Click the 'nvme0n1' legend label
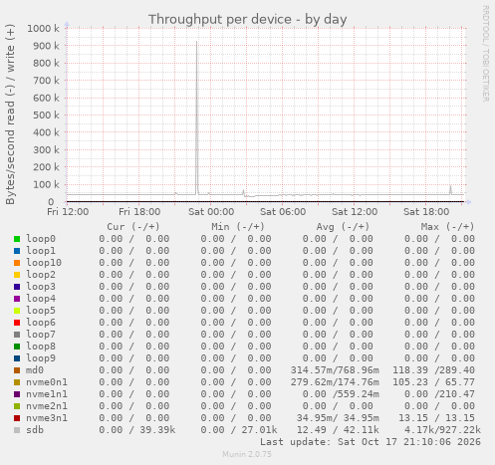Image resolution: width=495 pixels, height=465 pixels. click(x=47, y=382)
